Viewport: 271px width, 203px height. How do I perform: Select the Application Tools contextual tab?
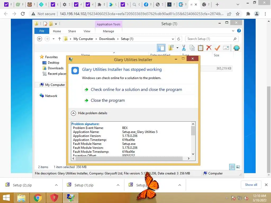click(x=109, y=24)
